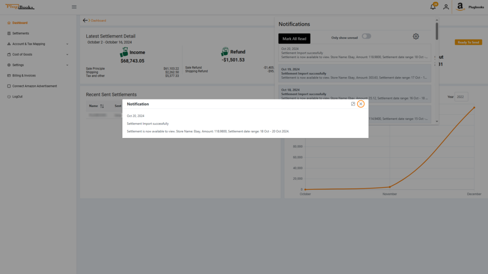This screenshot has height=274, width=488.
Task: Open the notifications bell icon
Action: click(x=433, y=7)
